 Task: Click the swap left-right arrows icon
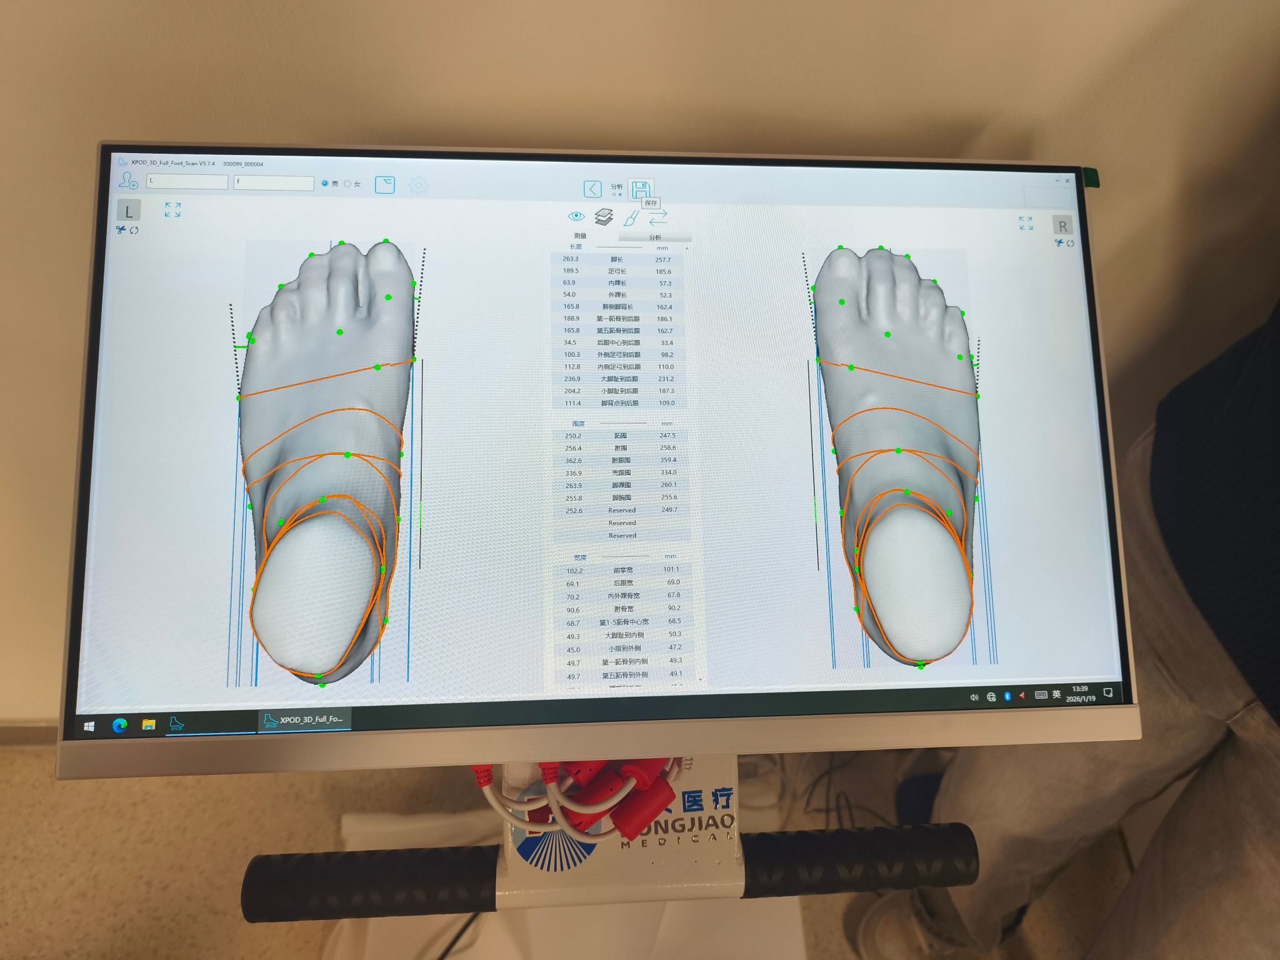tap(657, 218)
